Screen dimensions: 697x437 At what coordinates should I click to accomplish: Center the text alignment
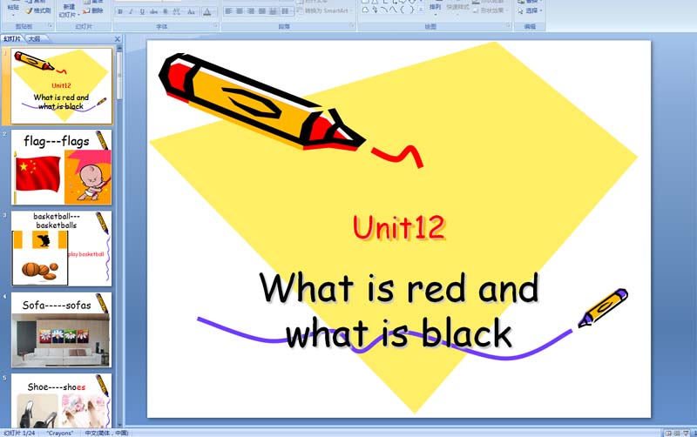(240, 11)
